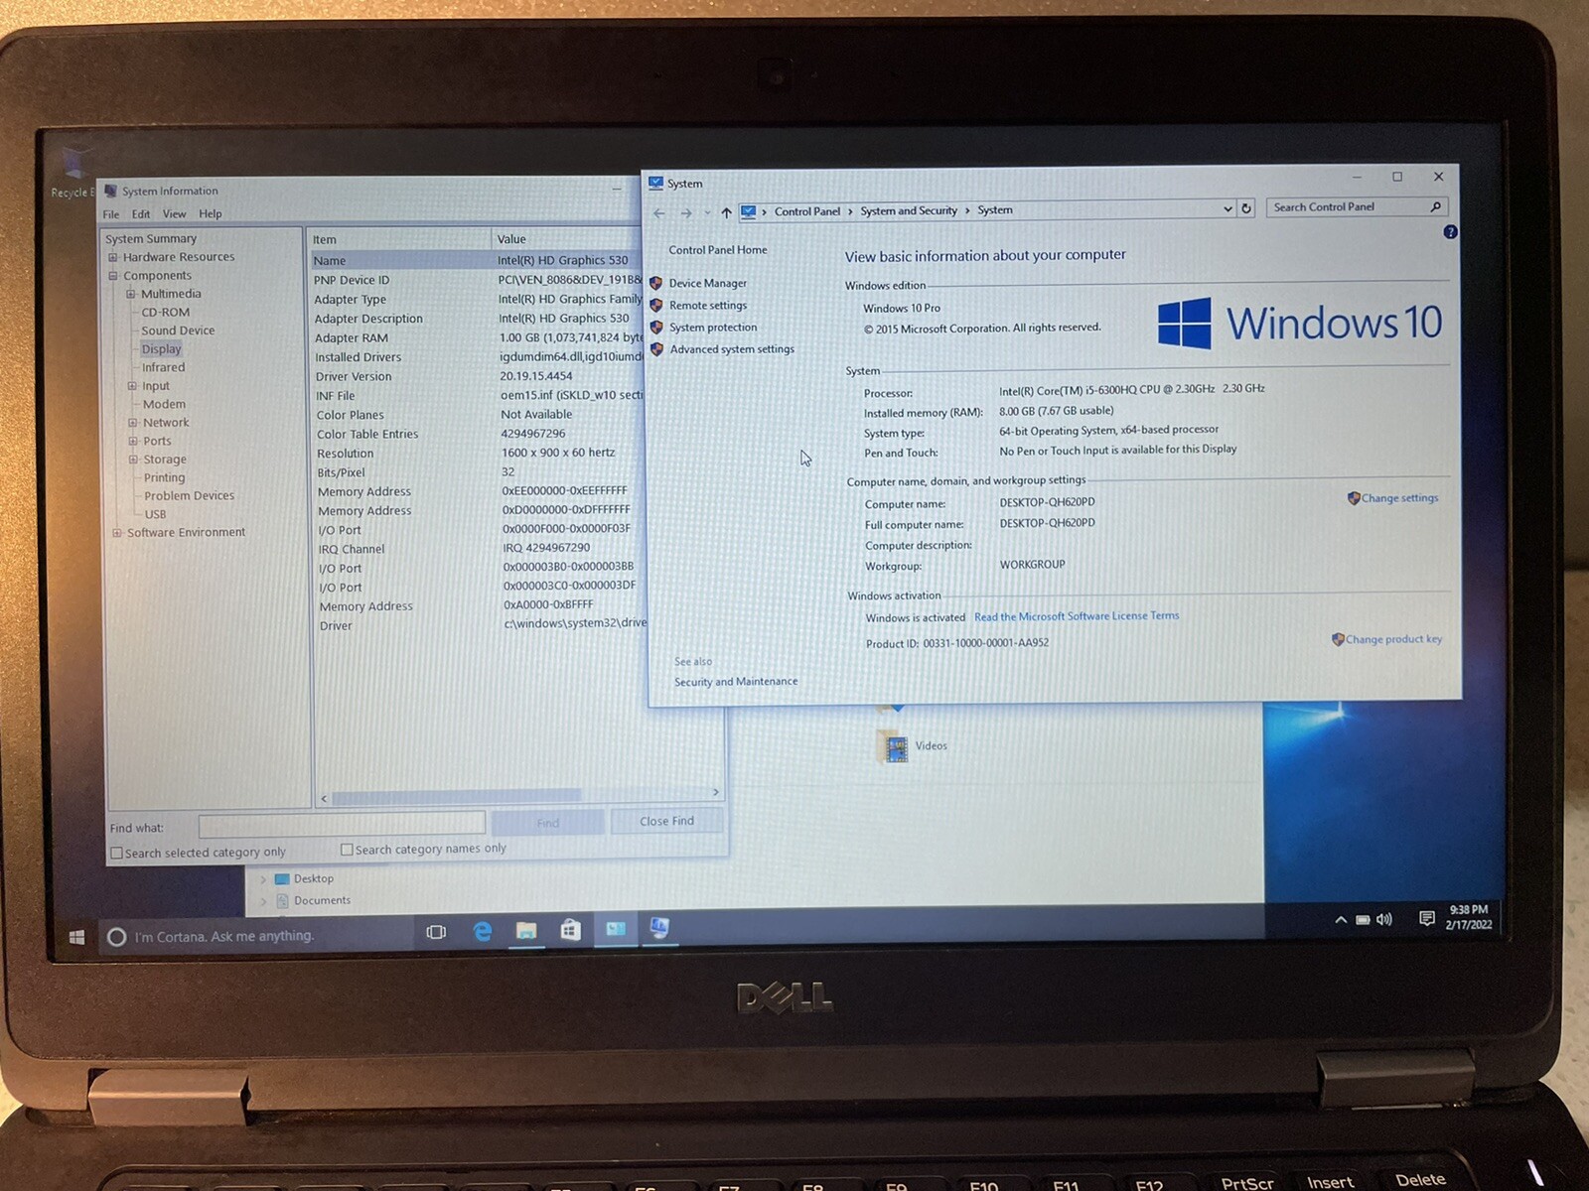Open Remote settings link
This screenshot has width=1589, height=1191.
coord(707,306)
